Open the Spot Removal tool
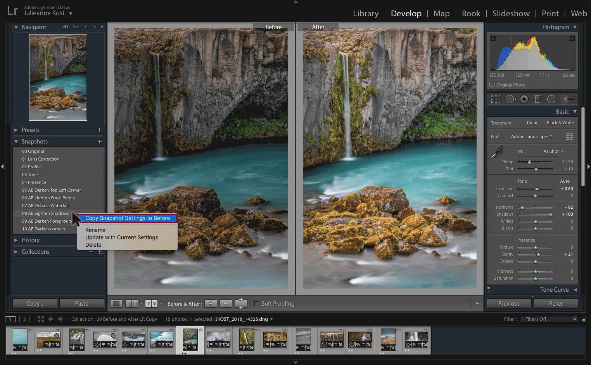 tap(510, 99)
